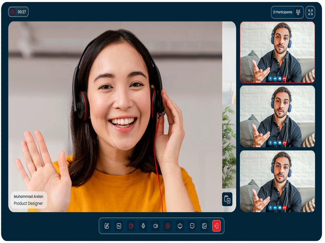325x243 pixels.
Task: Open the clipboard notes icon on main video
Action: coord(227,199)
